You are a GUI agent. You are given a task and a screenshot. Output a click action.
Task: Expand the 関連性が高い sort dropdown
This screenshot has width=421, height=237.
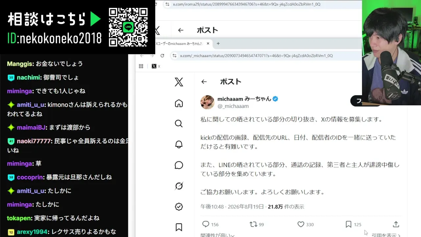[217, 235]
